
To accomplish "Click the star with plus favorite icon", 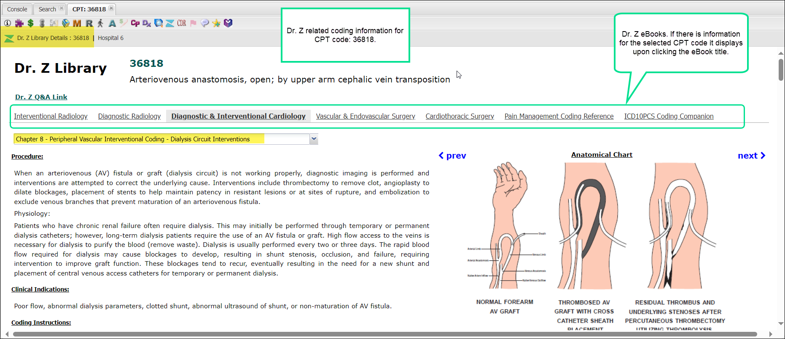I will coord(216,23).
